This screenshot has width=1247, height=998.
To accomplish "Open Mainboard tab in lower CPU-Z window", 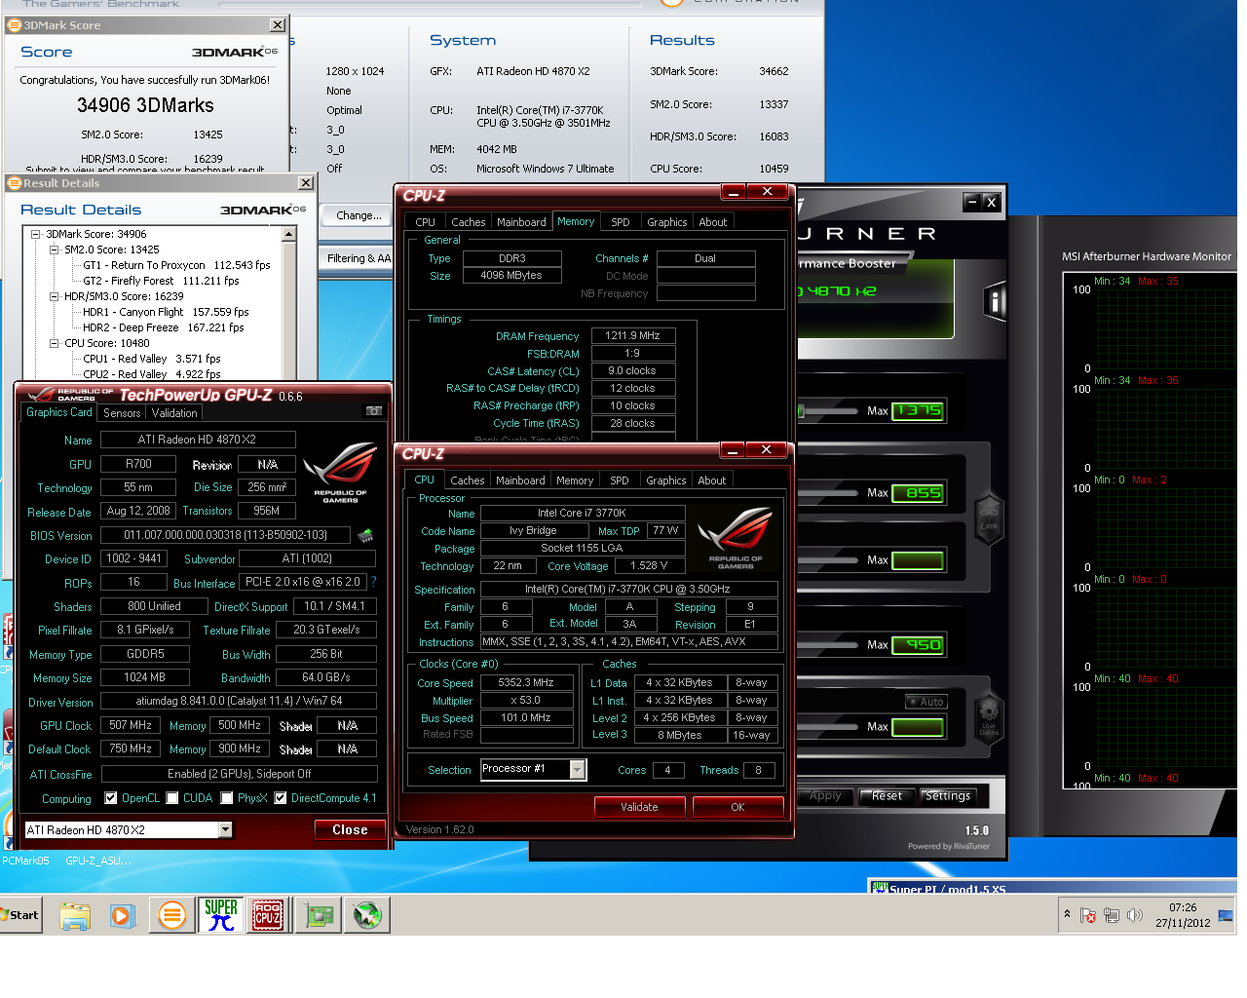I will click(x=520, y=480).
